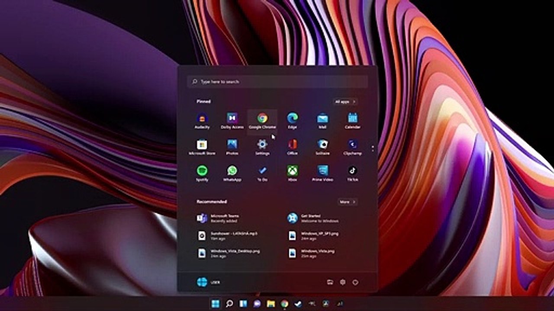
Task: Expand More recommended items
Action: 348,202
